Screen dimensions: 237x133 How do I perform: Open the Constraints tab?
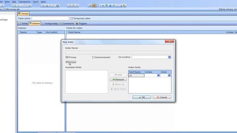[x=67, y=23]
